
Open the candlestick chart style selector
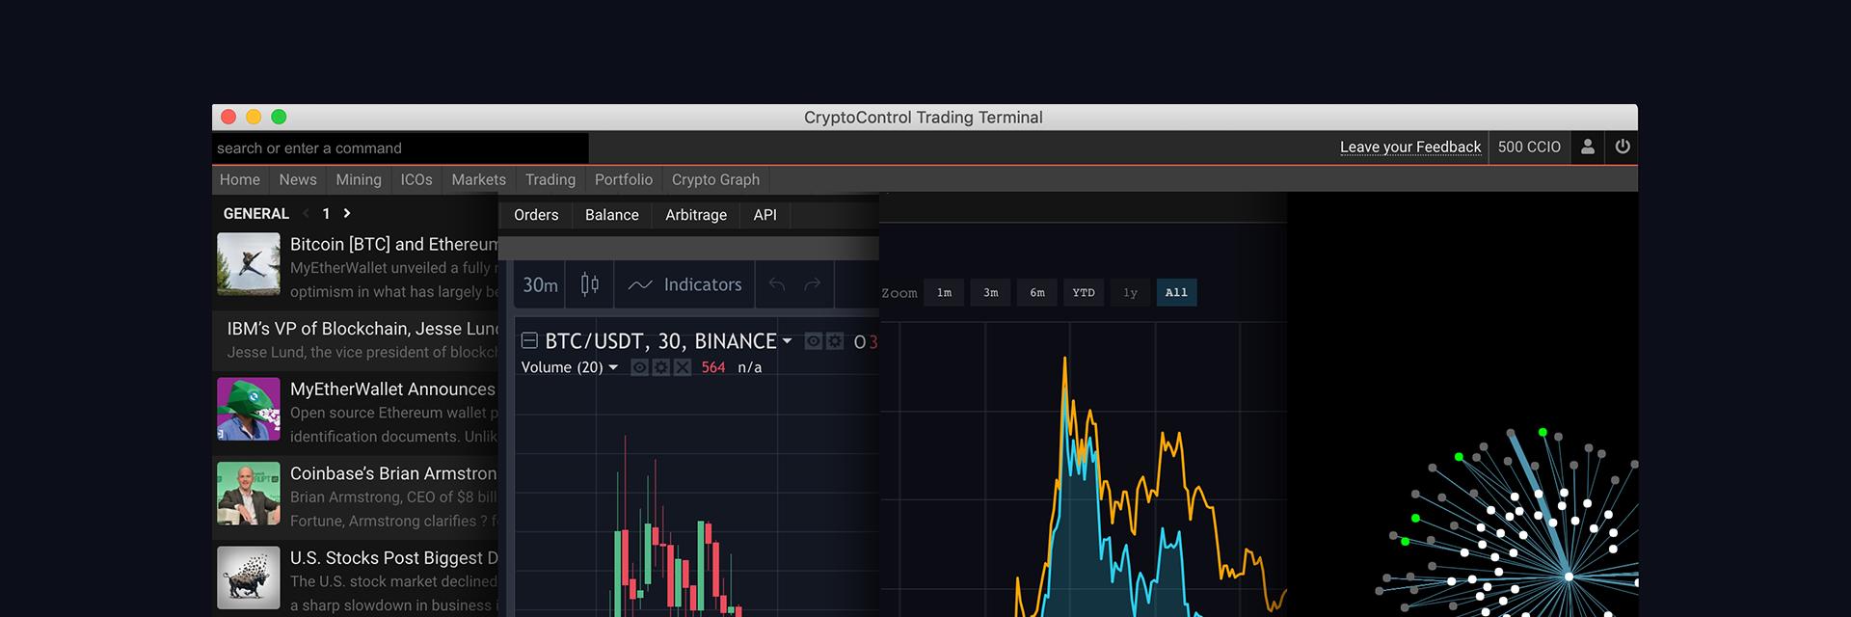click(590, 284)
